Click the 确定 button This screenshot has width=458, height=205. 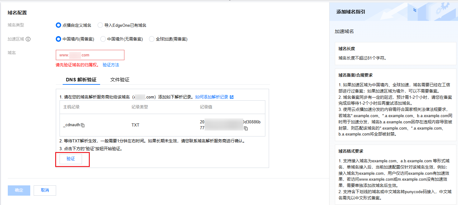click(19, 190)
